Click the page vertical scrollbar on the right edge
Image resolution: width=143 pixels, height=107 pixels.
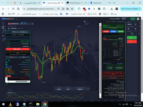coord(142,56)
